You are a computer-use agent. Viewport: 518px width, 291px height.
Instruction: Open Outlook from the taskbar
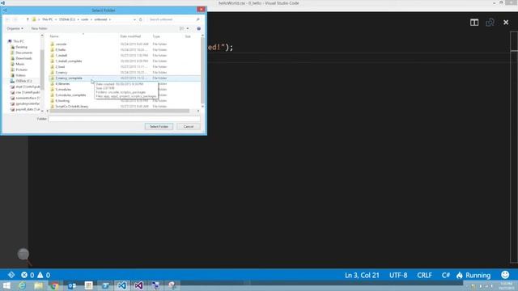(x=72, y=285)
